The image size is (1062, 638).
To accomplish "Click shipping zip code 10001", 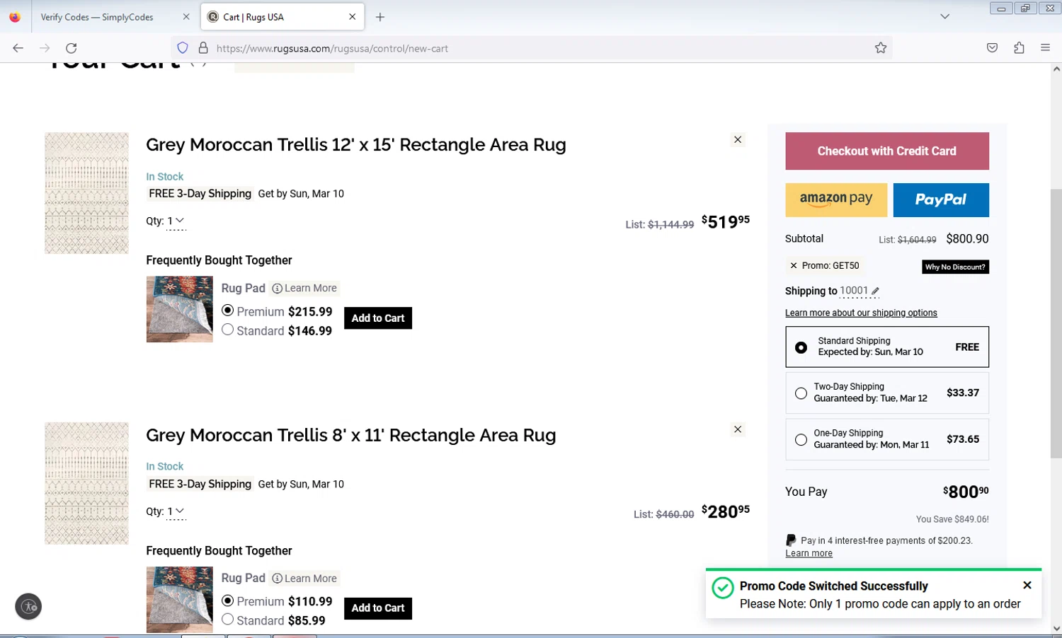I will [854, 291].
